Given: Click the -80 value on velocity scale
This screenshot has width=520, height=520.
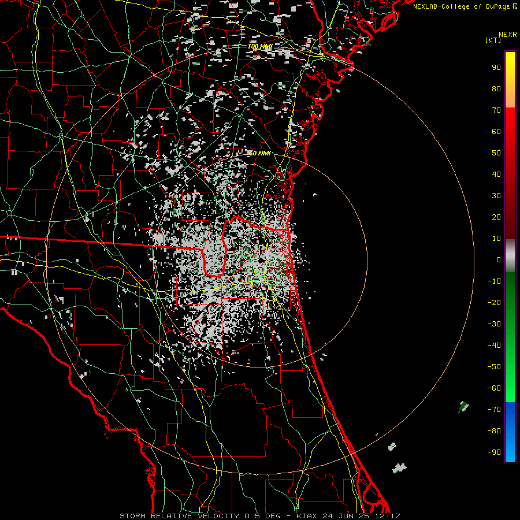Looking at the screenshot, I should pyautogui.click(x=494, y=431).
